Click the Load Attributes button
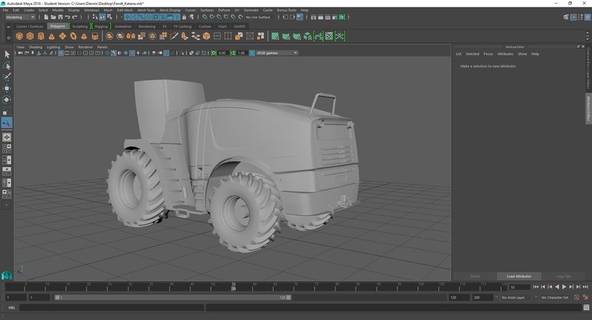Viewport: 592px width, 320px height. coord(519,276)
